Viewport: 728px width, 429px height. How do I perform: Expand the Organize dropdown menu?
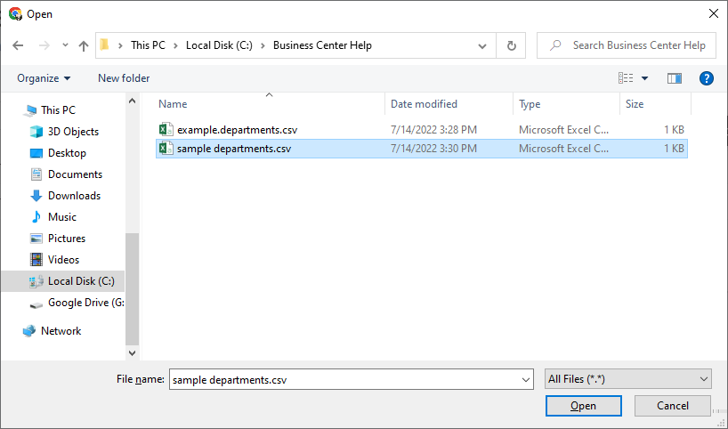click(x=44, y=78)
